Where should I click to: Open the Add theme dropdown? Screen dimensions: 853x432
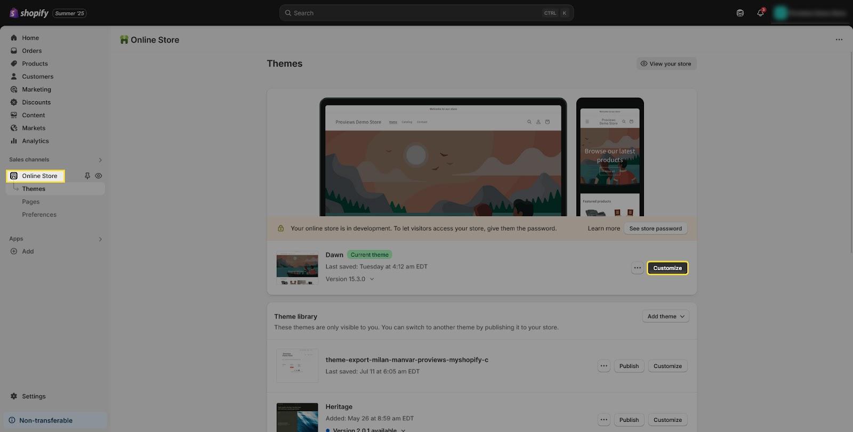click(x=665, y=316)
